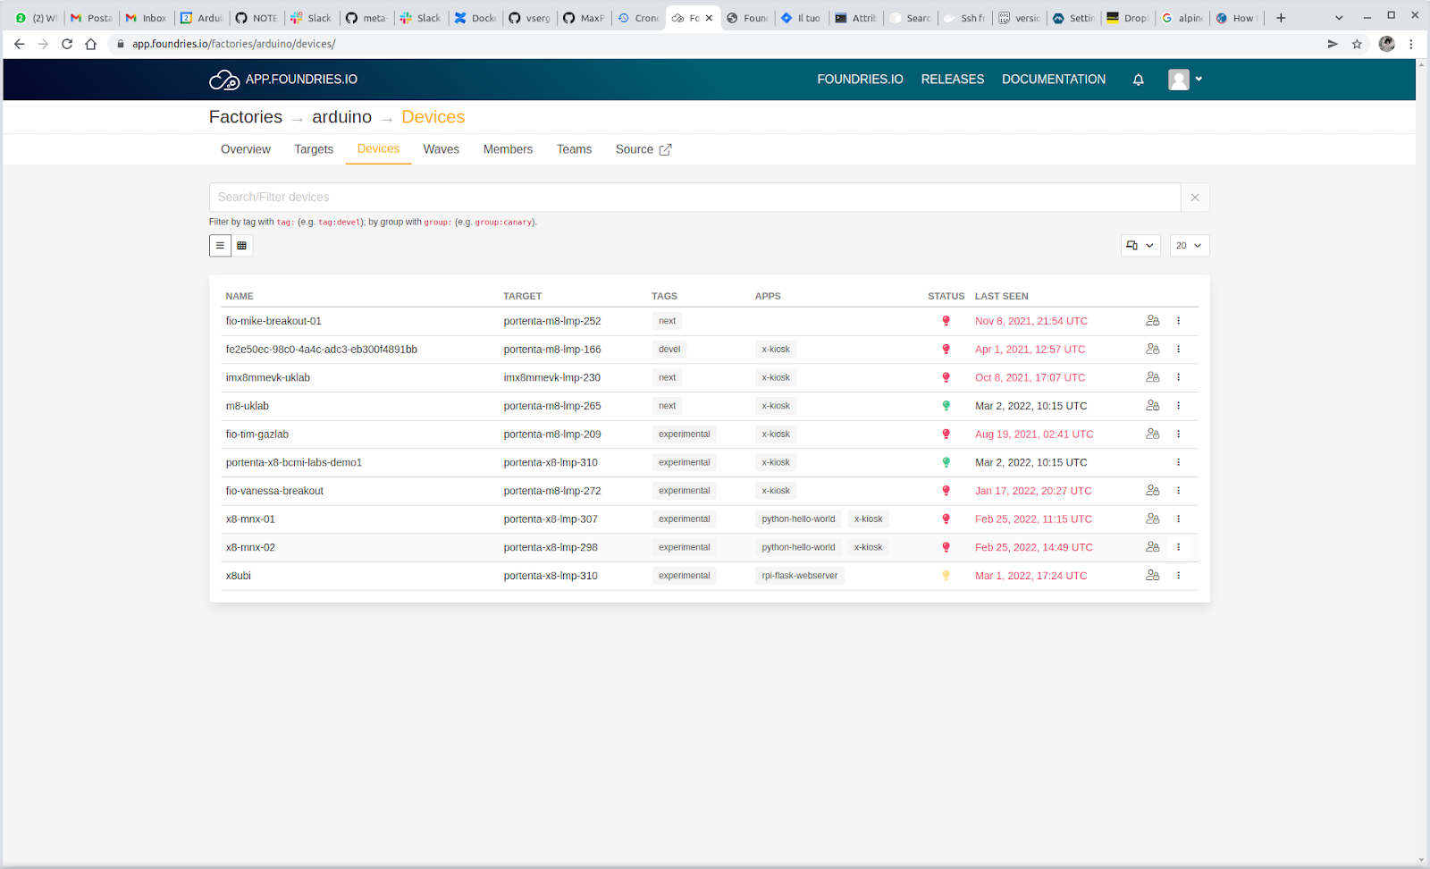
Task: Open shared access icon for fio-tim-gazlab
Action: 1153,434
